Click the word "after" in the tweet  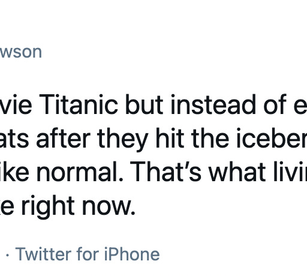63,138
